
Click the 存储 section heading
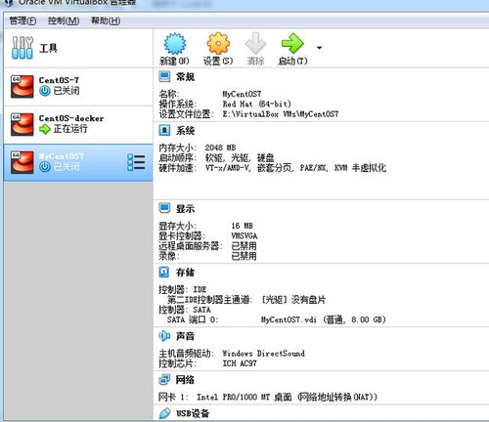[185, 273]
